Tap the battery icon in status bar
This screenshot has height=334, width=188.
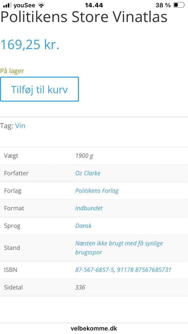click(x=178, y=5)
